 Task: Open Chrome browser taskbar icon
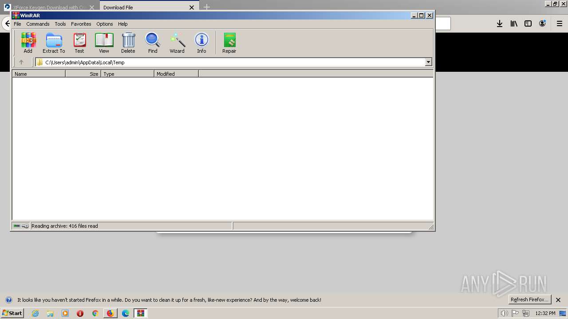95,313
